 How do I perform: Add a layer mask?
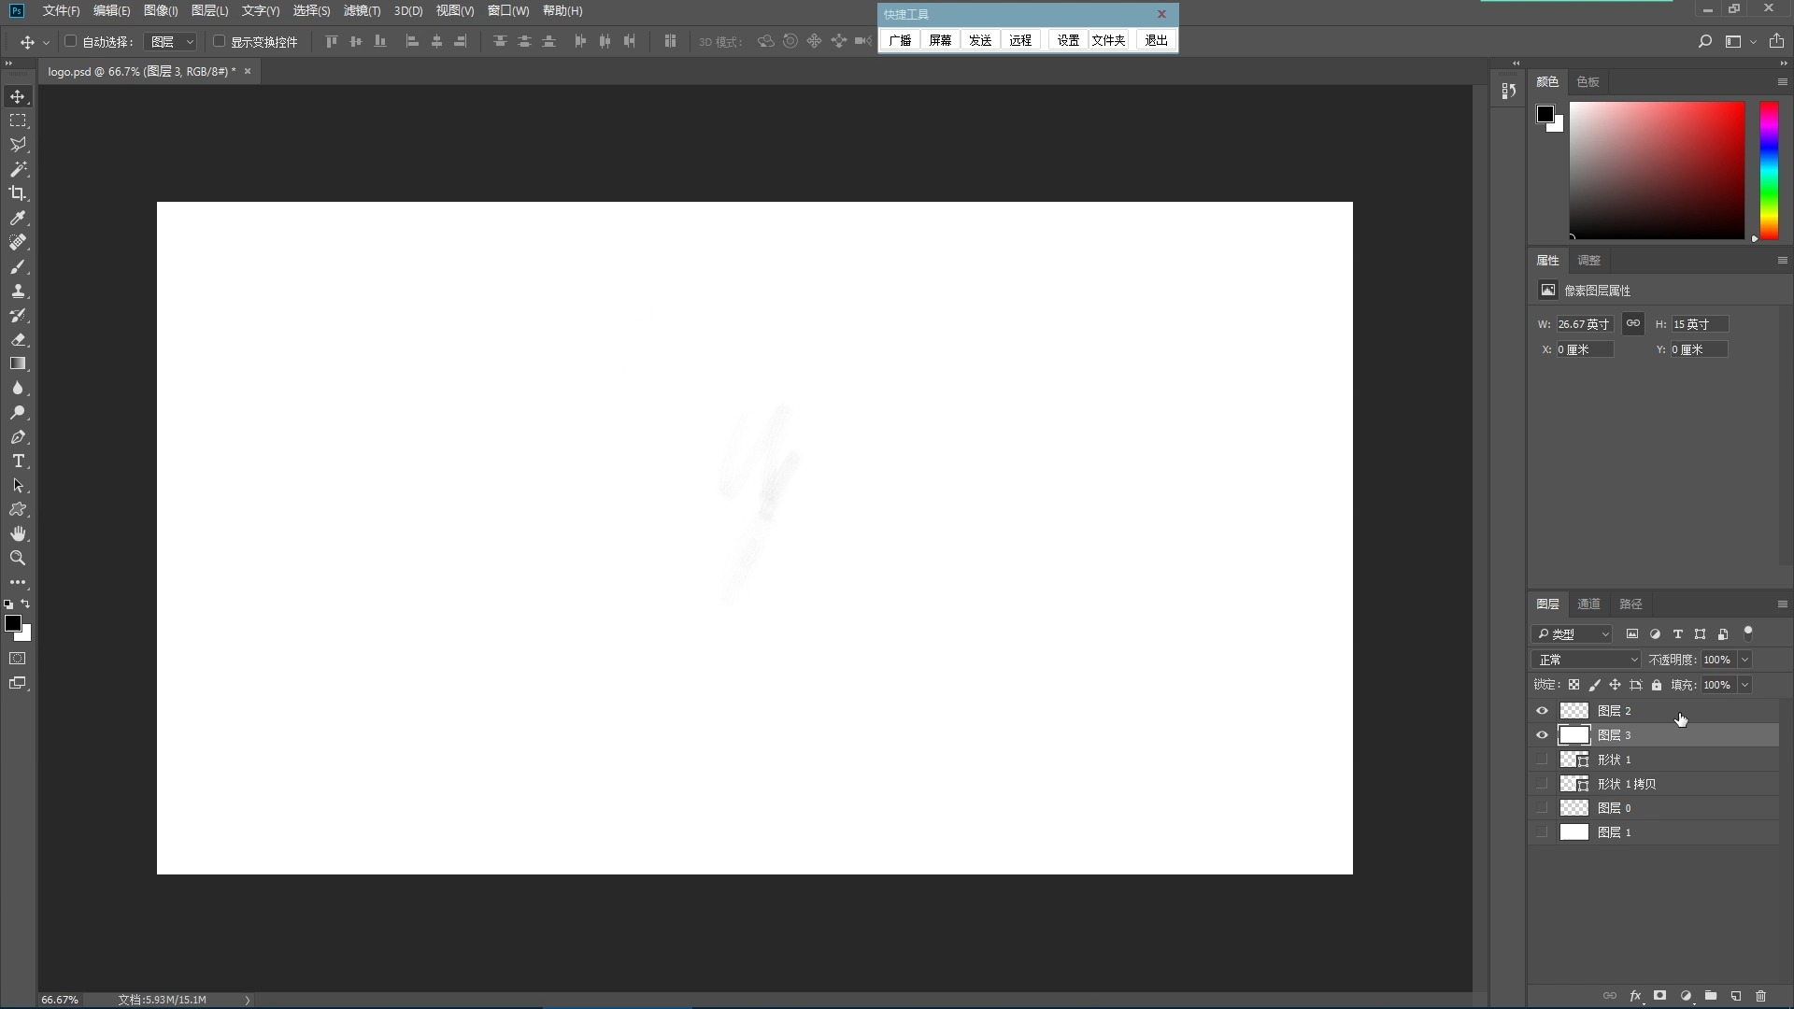click(x=1660, y=996)
